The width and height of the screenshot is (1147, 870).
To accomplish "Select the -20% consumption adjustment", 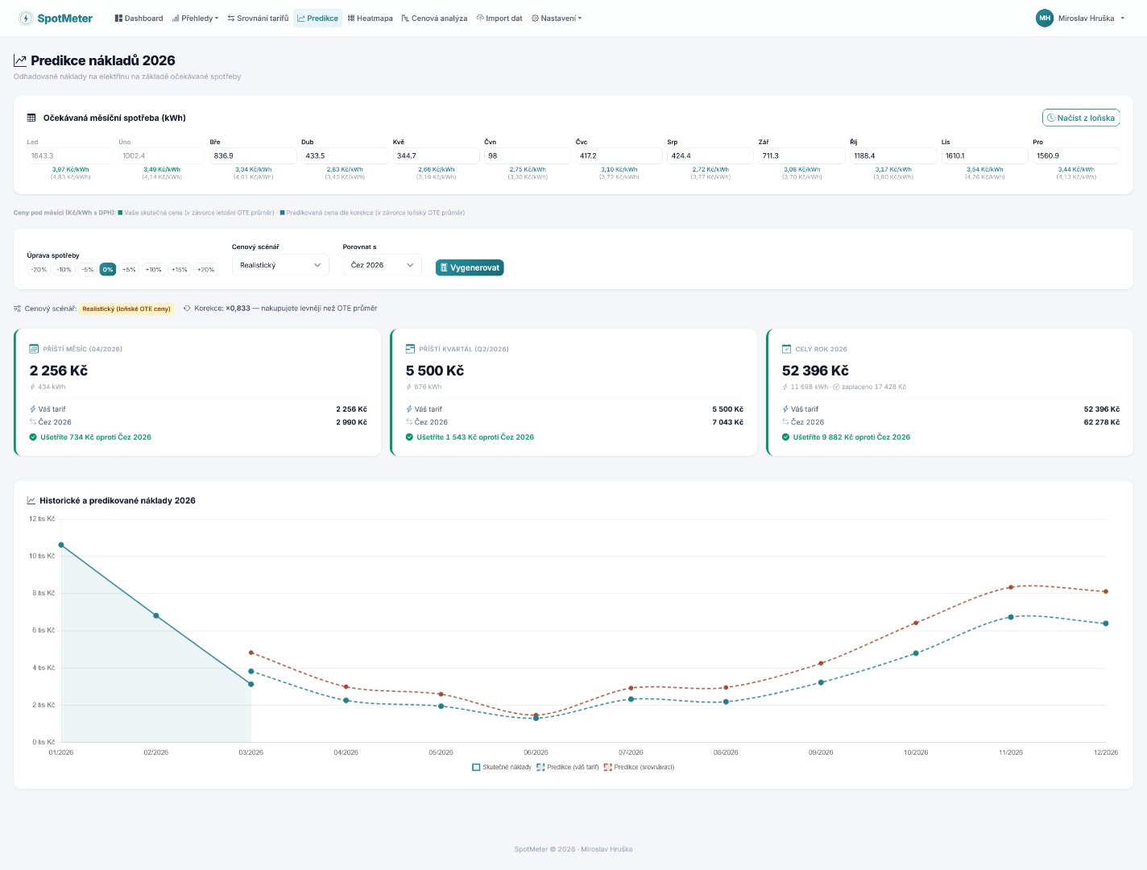I will click(39, 269).
